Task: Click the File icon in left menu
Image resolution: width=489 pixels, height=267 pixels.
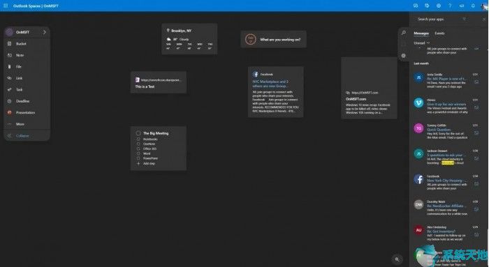Action: [9, 67]
